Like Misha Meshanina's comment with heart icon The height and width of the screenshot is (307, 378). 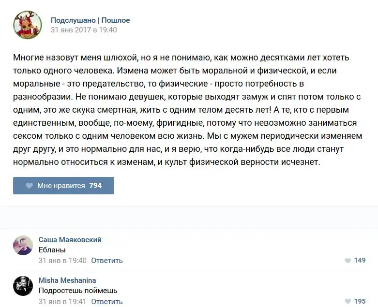[348, 302]
